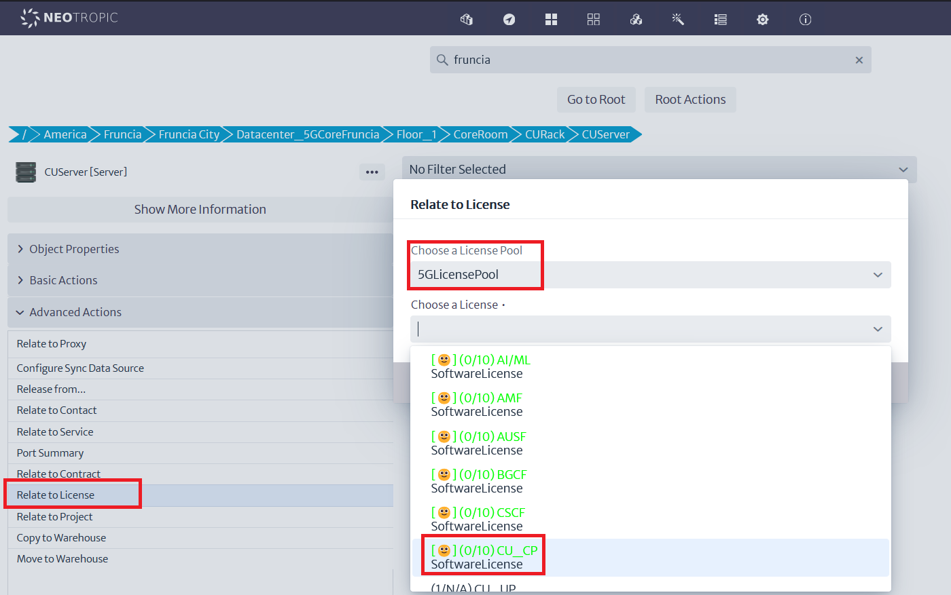
Task: Open the No Filter Selected dropdown
Action: [658, 170]
